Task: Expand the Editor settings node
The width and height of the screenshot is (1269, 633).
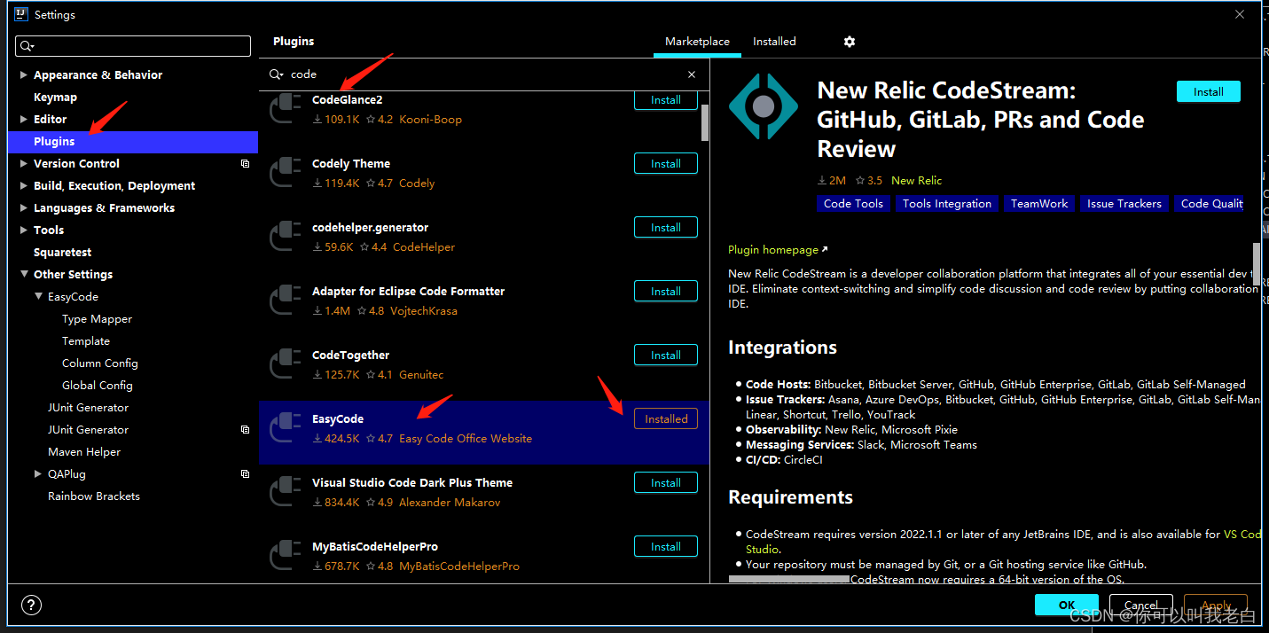Action: point(24,120)
